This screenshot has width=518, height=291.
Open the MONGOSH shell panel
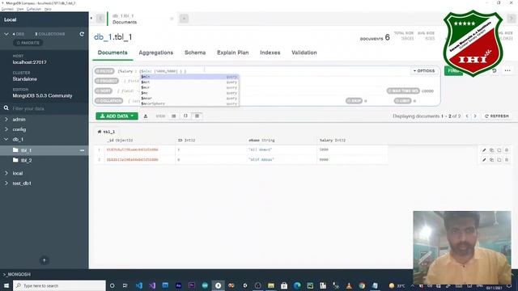pyautogui.click(x=17, y=274)
